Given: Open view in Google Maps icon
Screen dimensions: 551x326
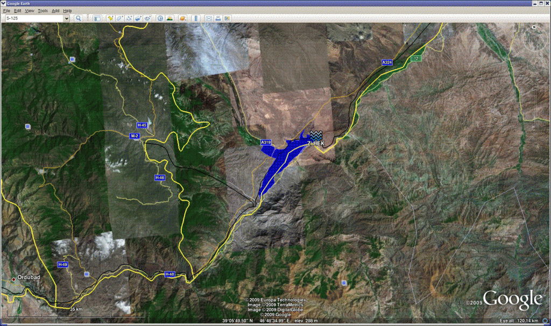Looking at the screenshot, I should tap(227, 18).
